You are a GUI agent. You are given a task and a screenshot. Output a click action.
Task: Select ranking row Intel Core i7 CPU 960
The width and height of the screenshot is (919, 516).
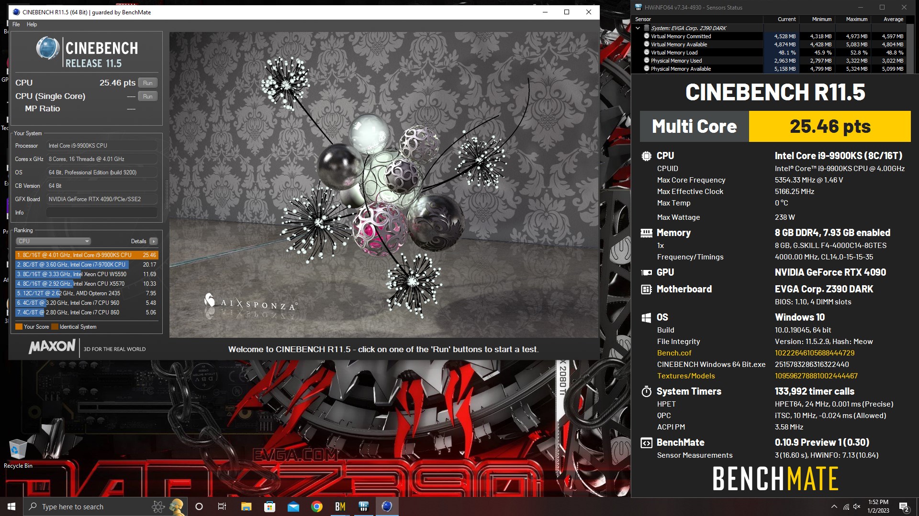pos(87,303)
